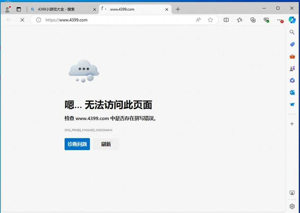This screenshot has width=300, height=213.
Task: Open Browser essentials heart icon
Action: (x=266, y=20)
